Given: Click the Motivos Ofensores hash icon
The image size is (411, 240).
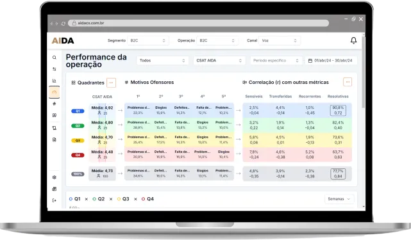Looking at the screenshot, I should pos(126,82).
